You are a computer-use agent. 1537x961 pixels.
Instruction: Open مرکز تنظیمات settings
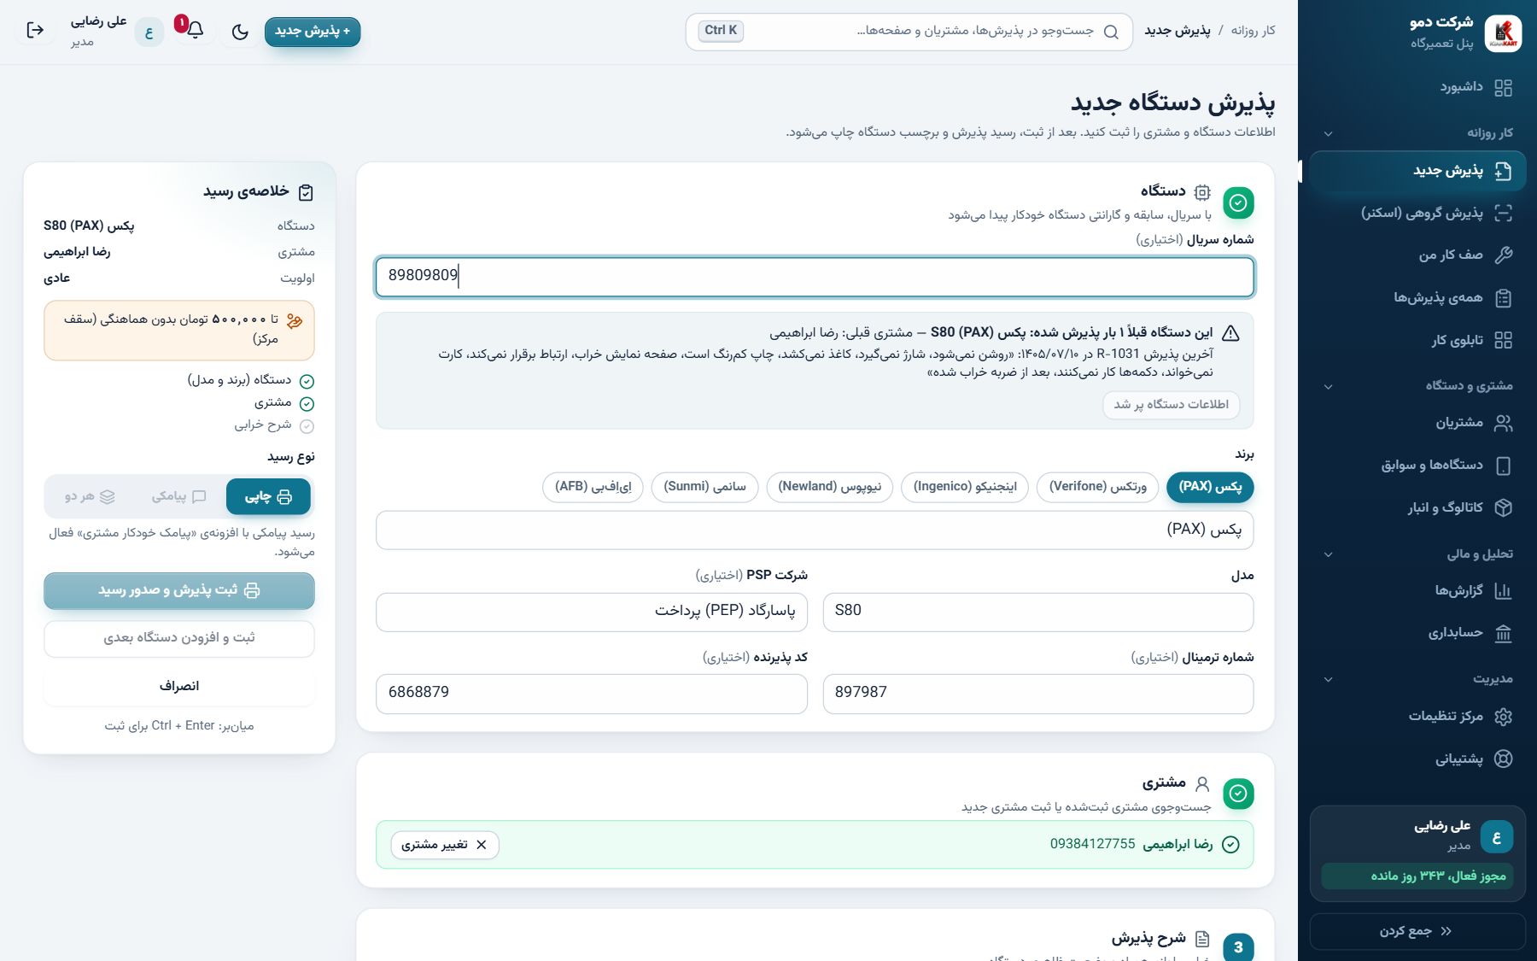(x=1417, y=716)
